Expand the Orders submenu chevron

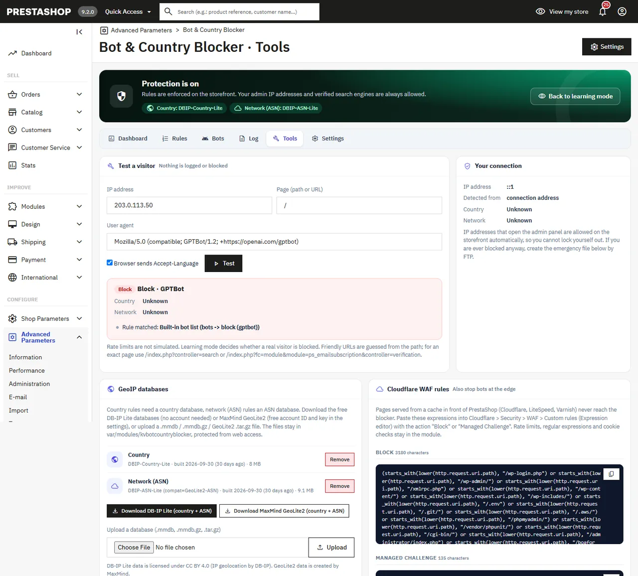[x=79, y=94]
